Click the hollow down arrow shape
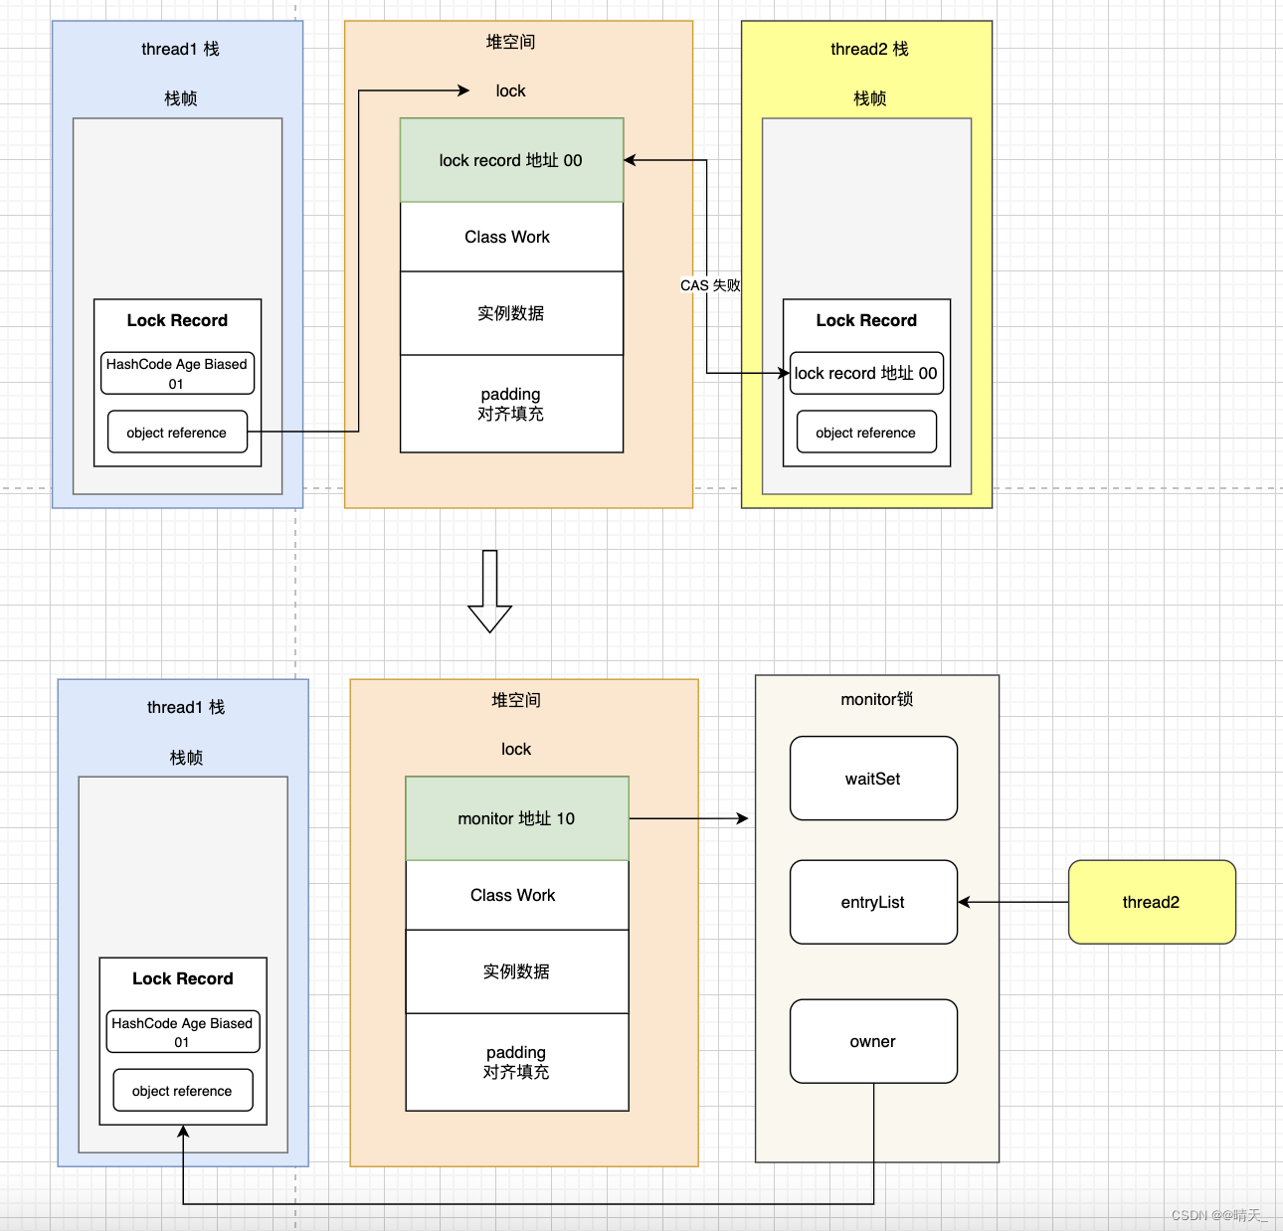 tap(489, 591)
